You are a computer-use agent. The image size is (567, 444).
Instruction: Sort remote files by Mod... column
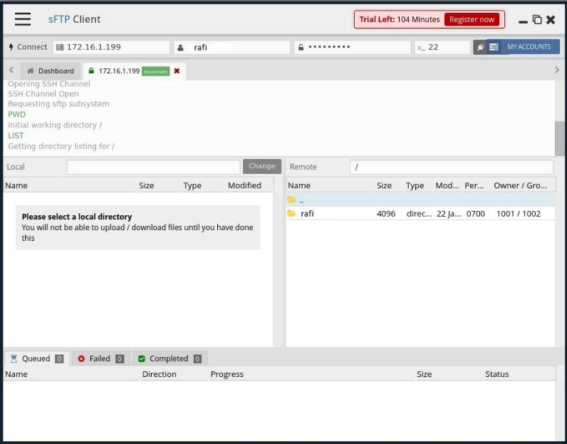point(447,185)
